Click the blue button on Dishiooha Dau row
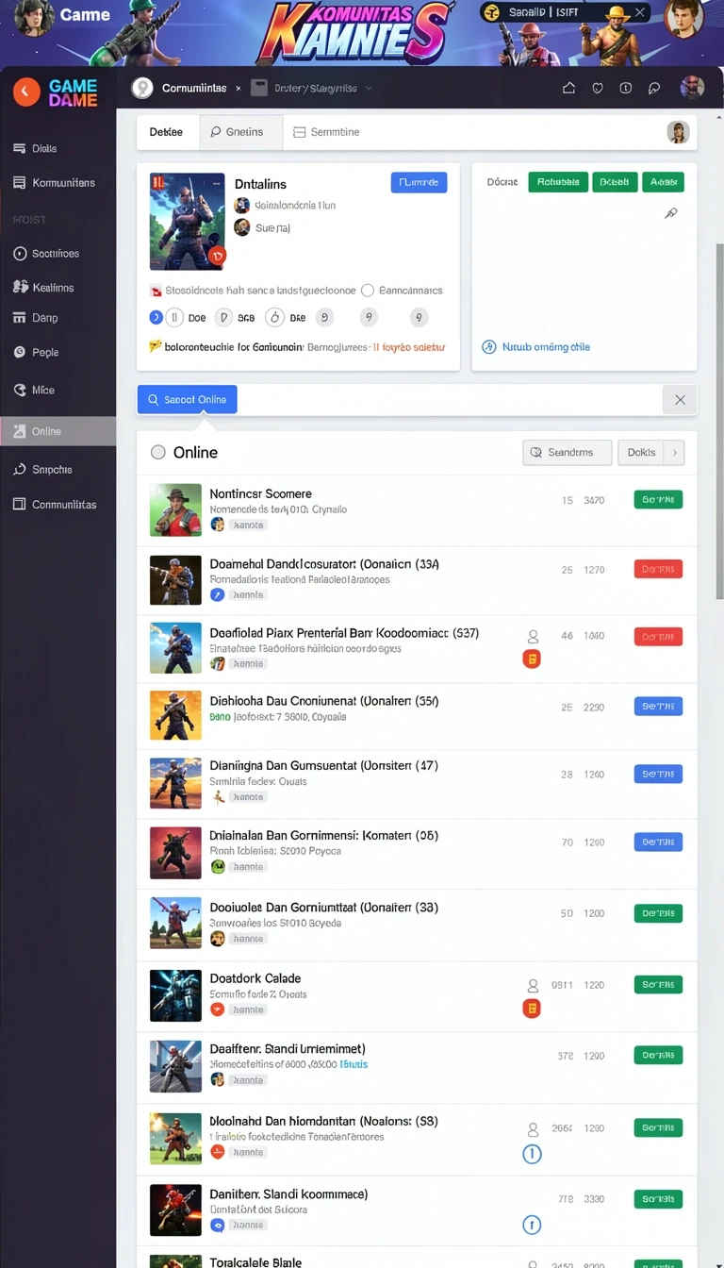 click(x=658, y=706)
